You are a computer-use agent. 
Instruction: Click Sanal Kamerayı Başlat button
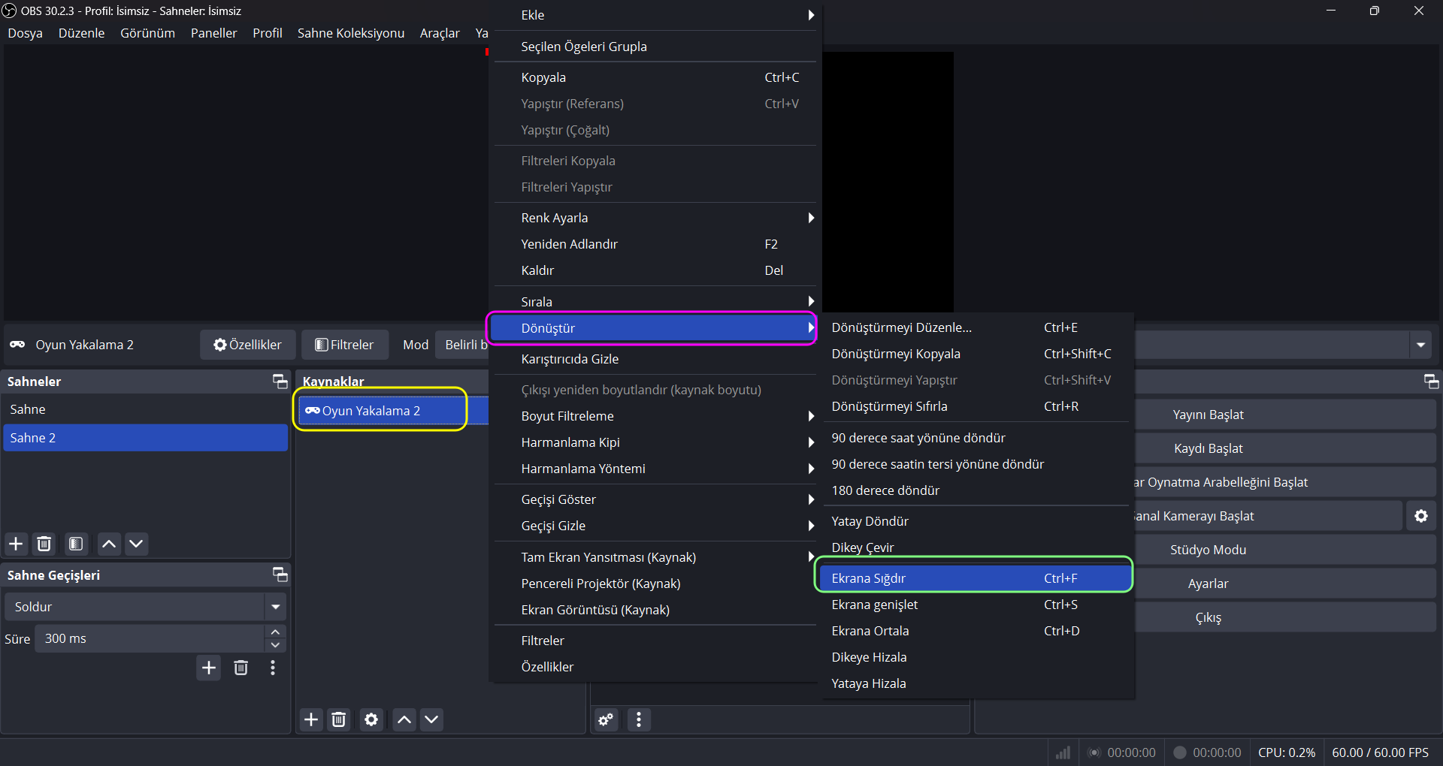(x=1268, y=516)
